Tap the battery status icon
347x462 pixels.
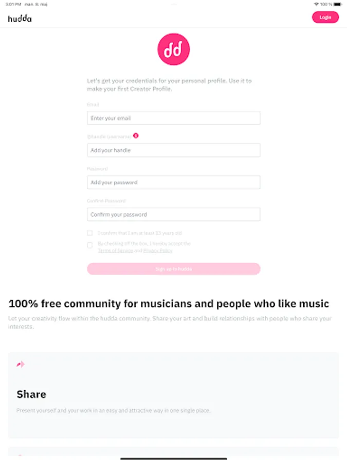coord(337,4)
